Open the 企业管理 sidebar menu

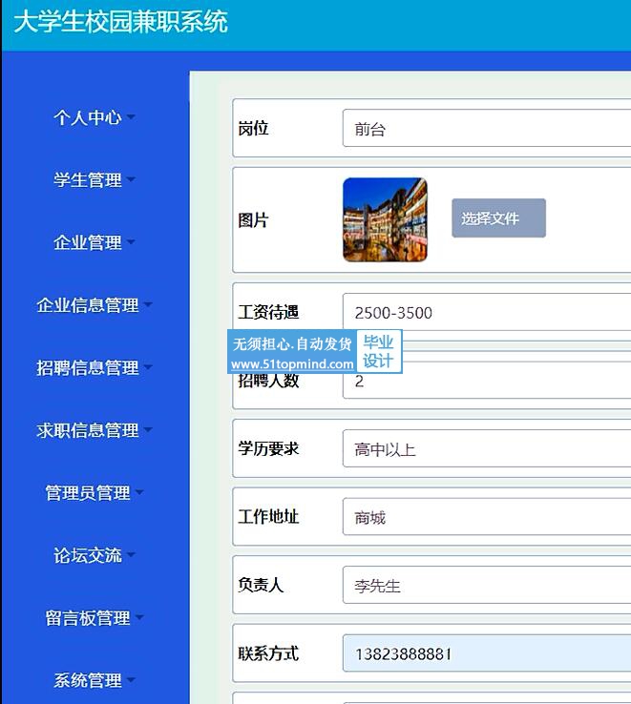[x=94, y=242]
